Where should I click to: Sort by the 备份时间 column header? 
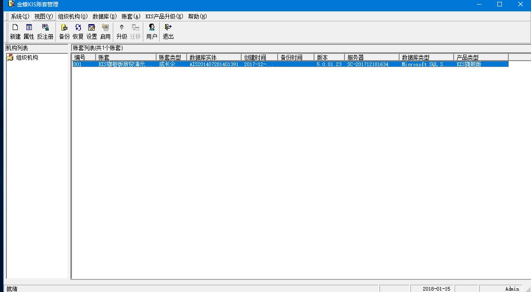296,57
